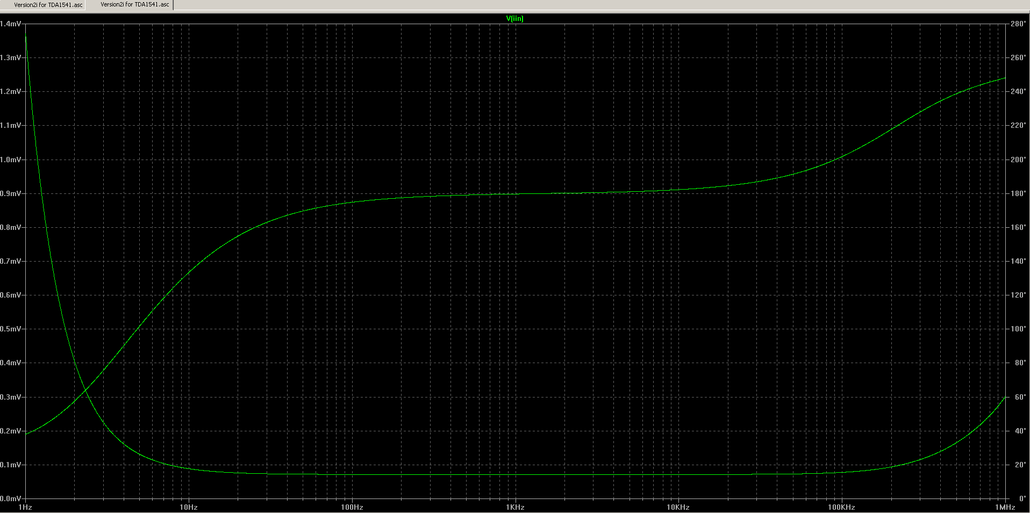The height and width of the screenshot is (513, 1030).
Task: Click the 1Hz frequency axis label
Action: [x=25, y=507]
